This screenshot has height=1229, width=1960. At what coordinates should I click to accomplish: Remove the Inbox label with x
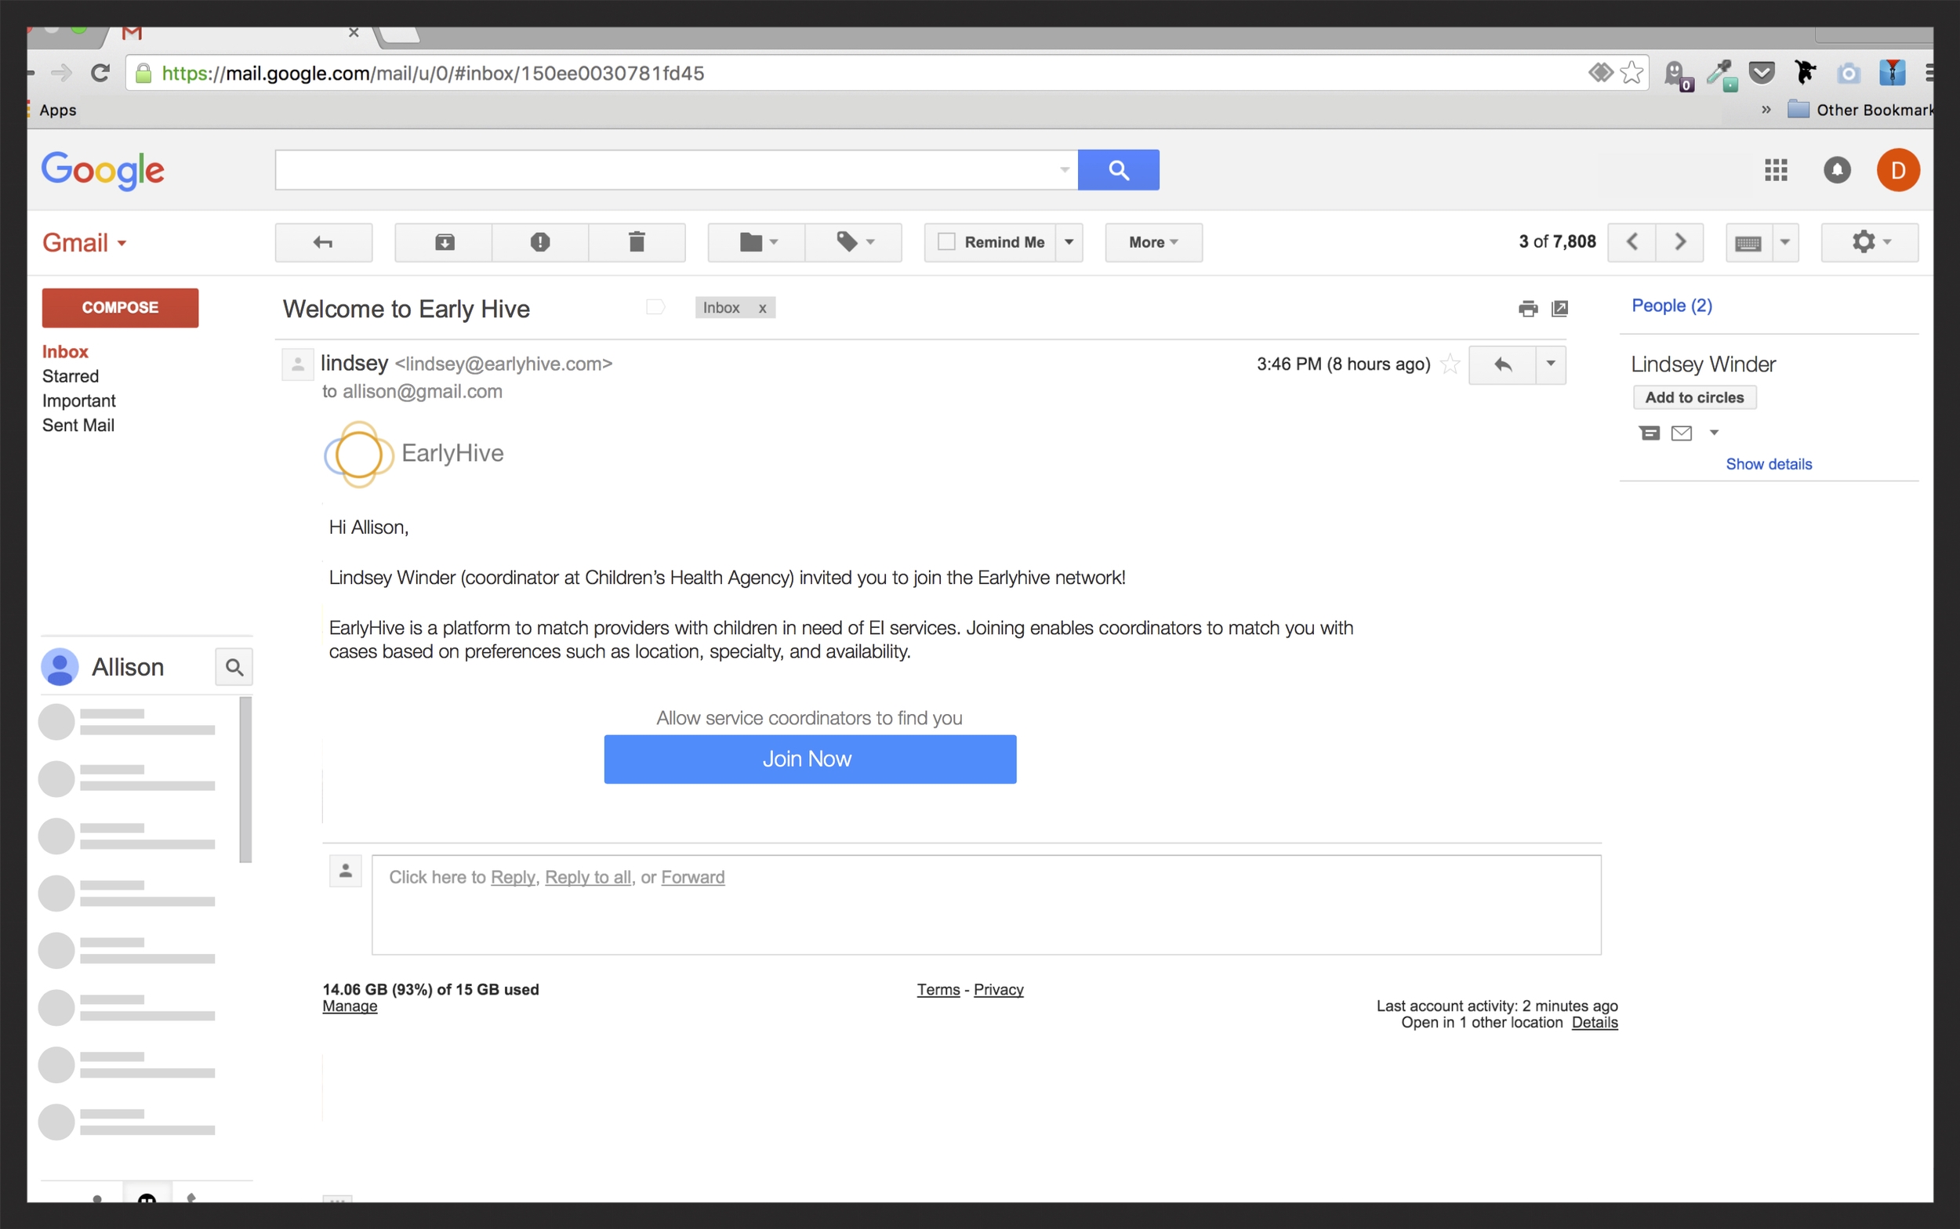click(x=763, y=308)
